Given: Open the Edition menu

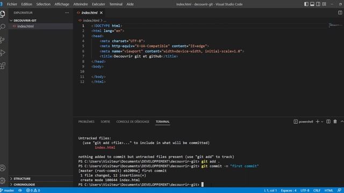Looking at the screenshot, I should pyautogui.click(x=26, y=4).
